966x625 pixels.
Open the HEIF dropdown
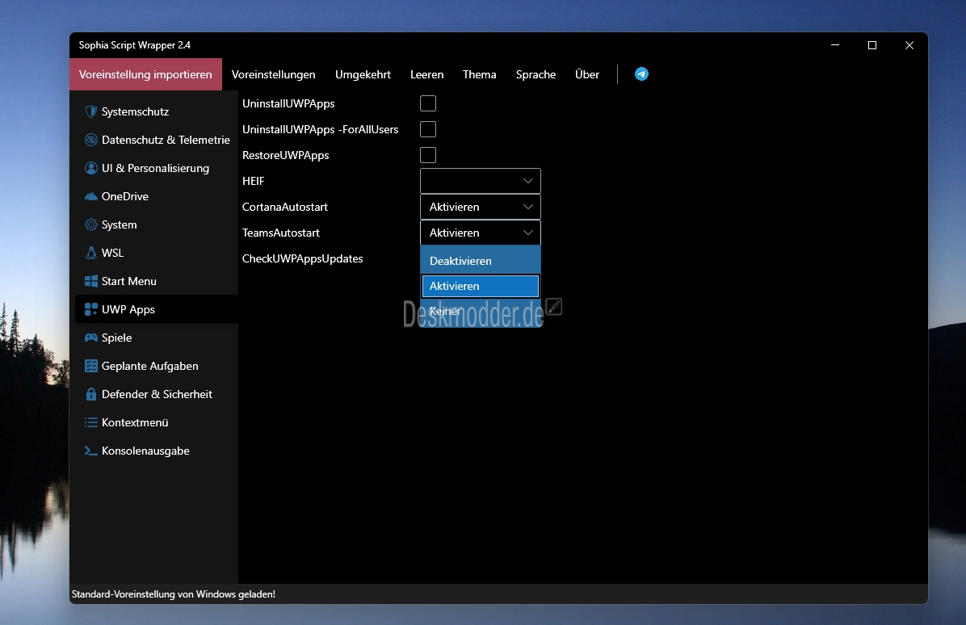pos(481,181)
